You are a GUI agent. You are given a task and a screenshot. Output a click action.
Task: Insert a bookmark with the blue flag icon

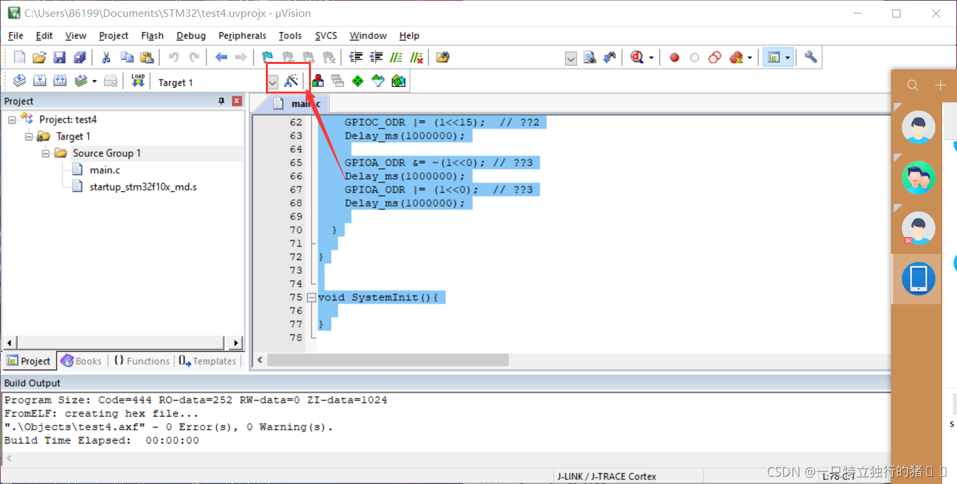[x=268, y=57]
